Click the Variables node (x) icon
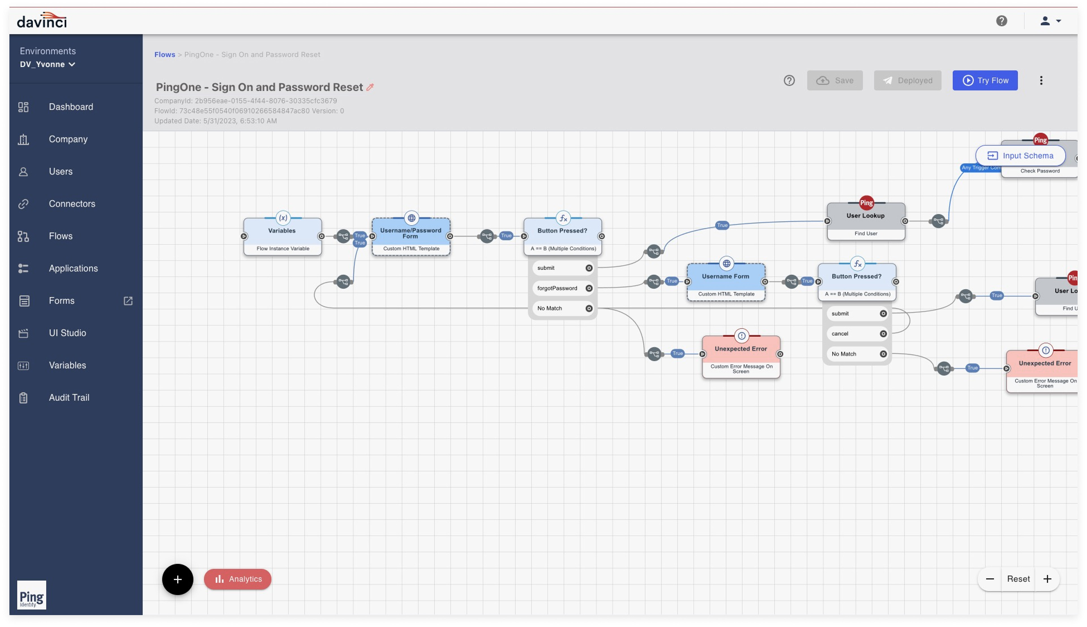 283,218
